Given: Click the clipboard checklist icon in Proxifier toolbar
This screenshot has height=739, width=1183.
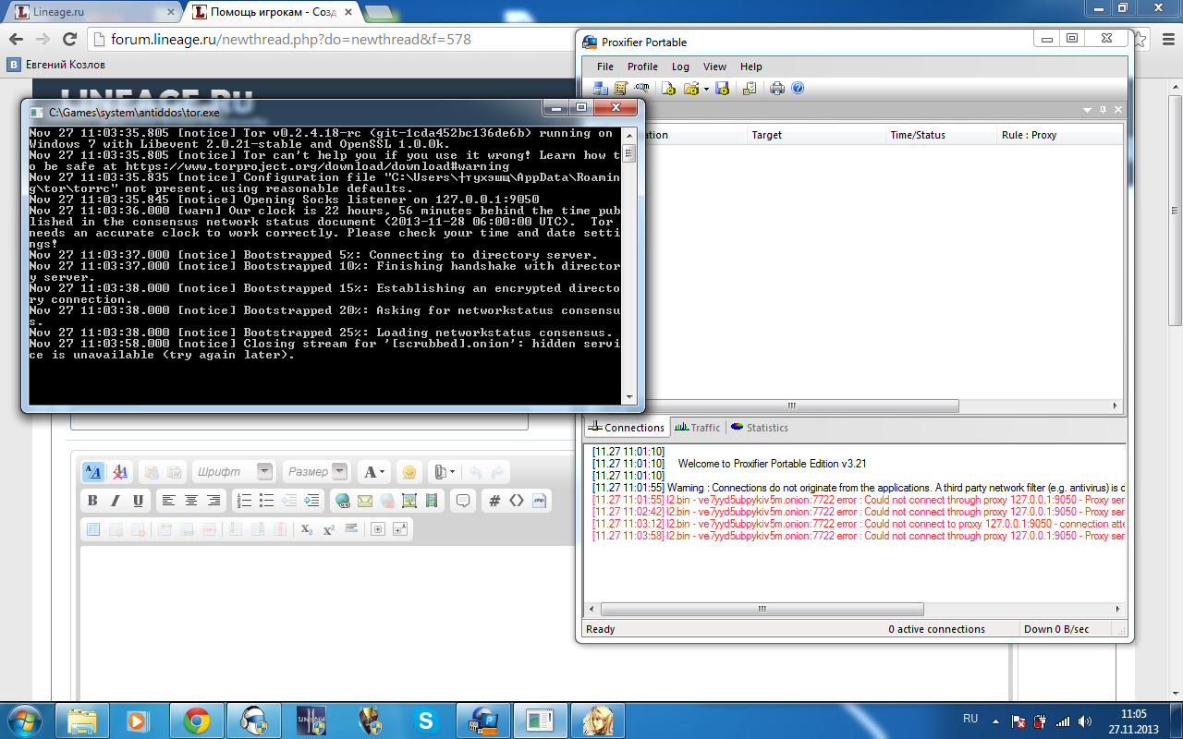Looking at the screenshot, I should [750, 89].
